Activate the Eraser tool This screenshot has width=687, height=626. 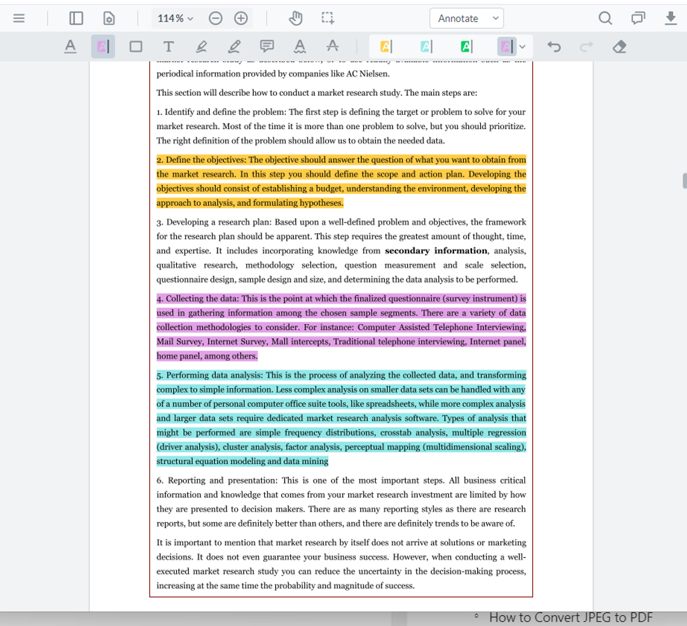(619, 46)
